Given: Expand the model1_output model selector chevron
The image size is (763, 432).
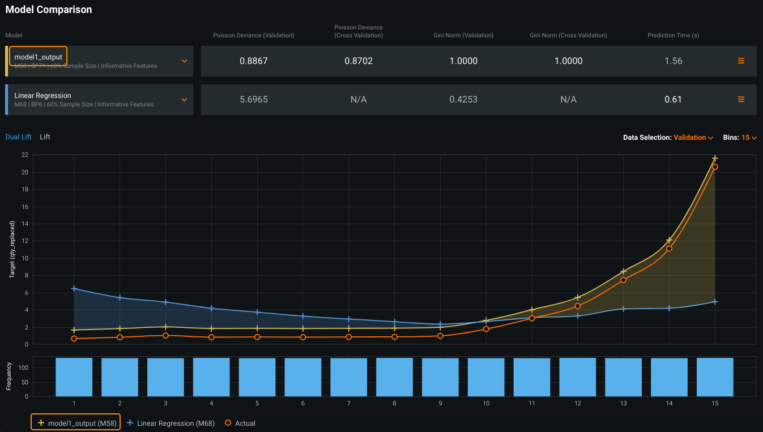Looking at the screenshot, I should [184, 61].
